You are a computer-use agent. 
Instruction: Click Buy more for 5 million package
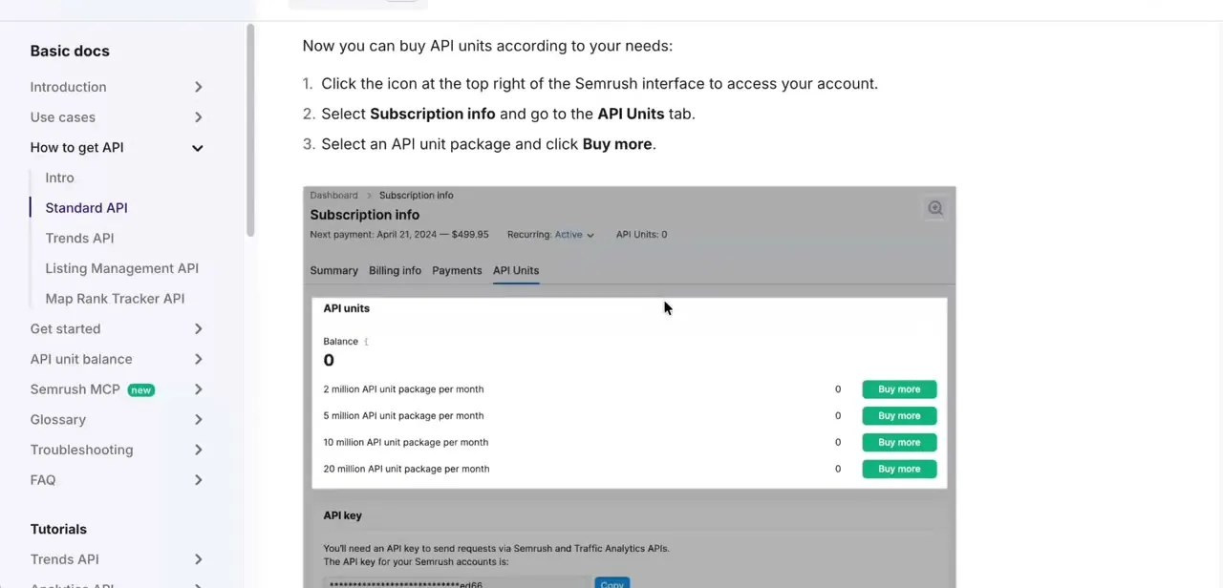pos(899,416)
